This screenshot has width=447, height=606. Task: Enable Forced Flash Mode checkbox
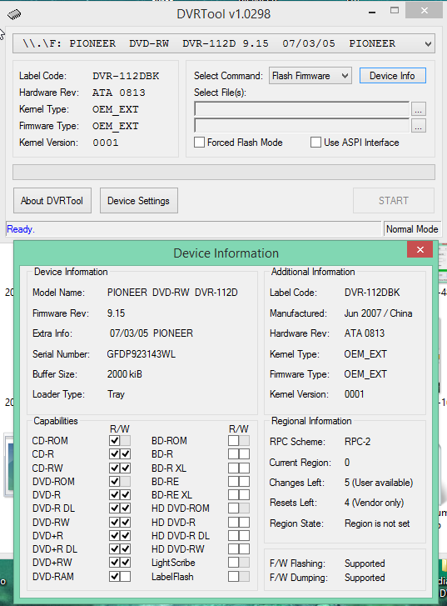coord(199,143)
